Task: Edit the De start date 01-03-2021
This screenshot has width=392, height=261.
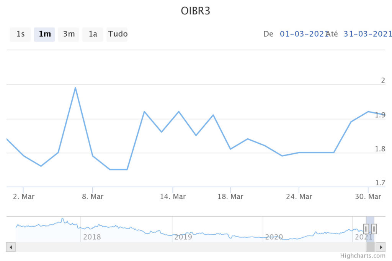Action: 304,34
